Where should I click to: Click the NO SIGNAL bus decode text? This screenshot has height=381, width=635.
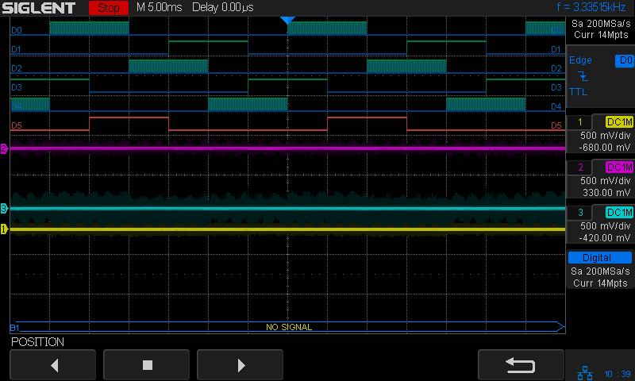289,327
